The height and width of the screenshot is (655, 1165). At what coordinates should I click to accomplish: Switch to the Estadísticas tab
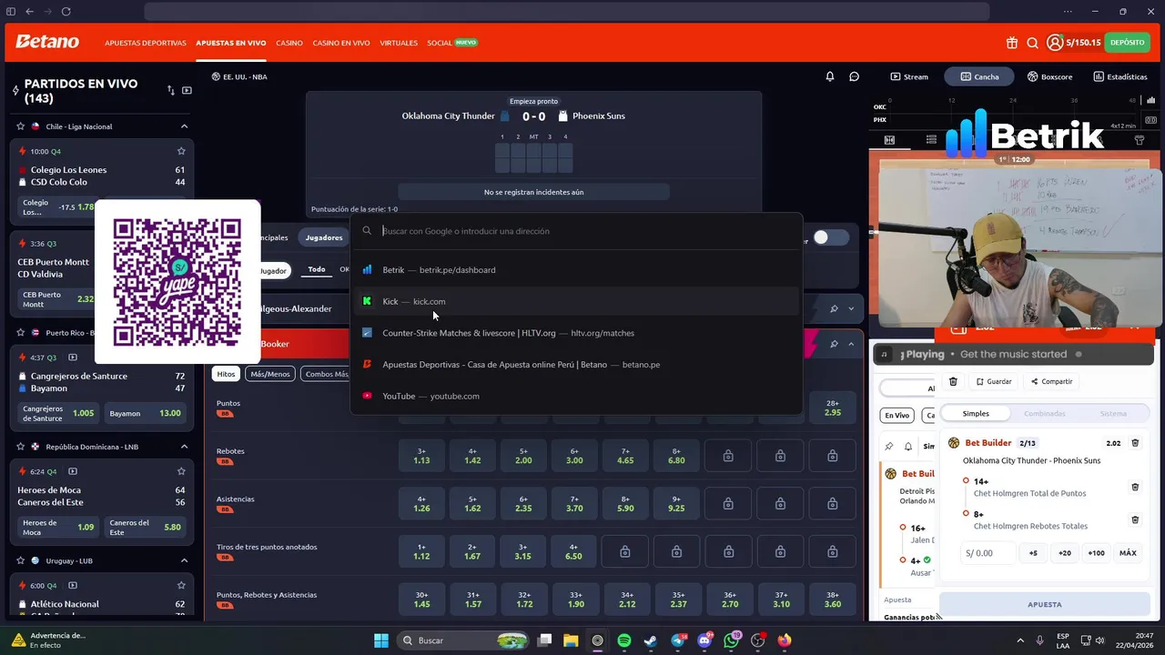(1120, 76)
